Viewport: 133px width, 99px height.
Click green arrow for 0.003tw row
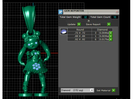[111, 36]
